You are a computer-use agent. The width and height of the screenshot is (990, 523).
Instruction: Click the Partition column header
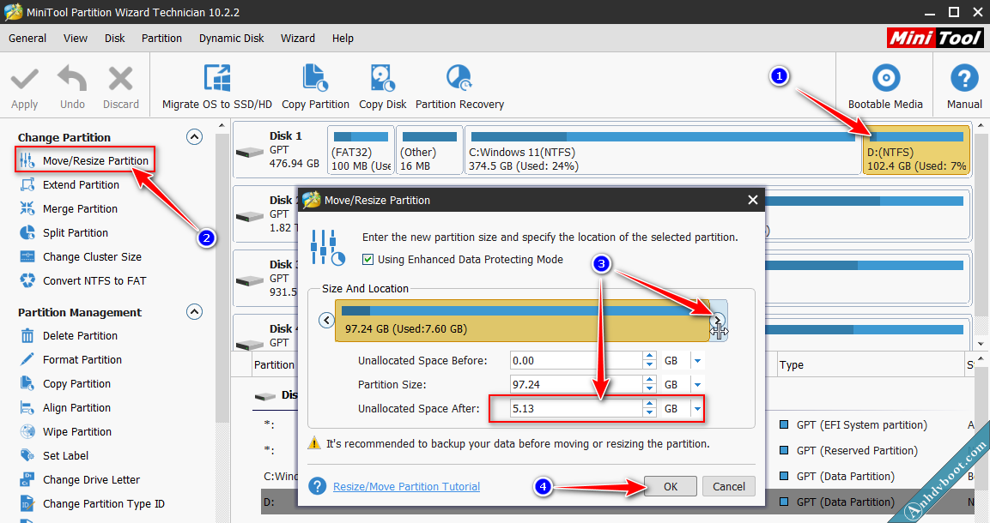click(274, 365)
